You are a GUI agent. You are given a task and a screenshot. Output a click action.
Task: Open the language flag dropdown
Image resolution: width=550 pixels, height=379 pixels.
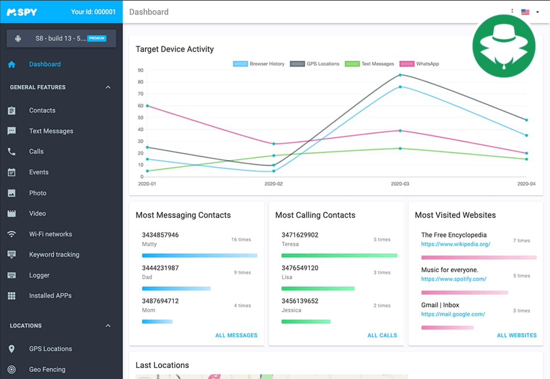[530, 12]
